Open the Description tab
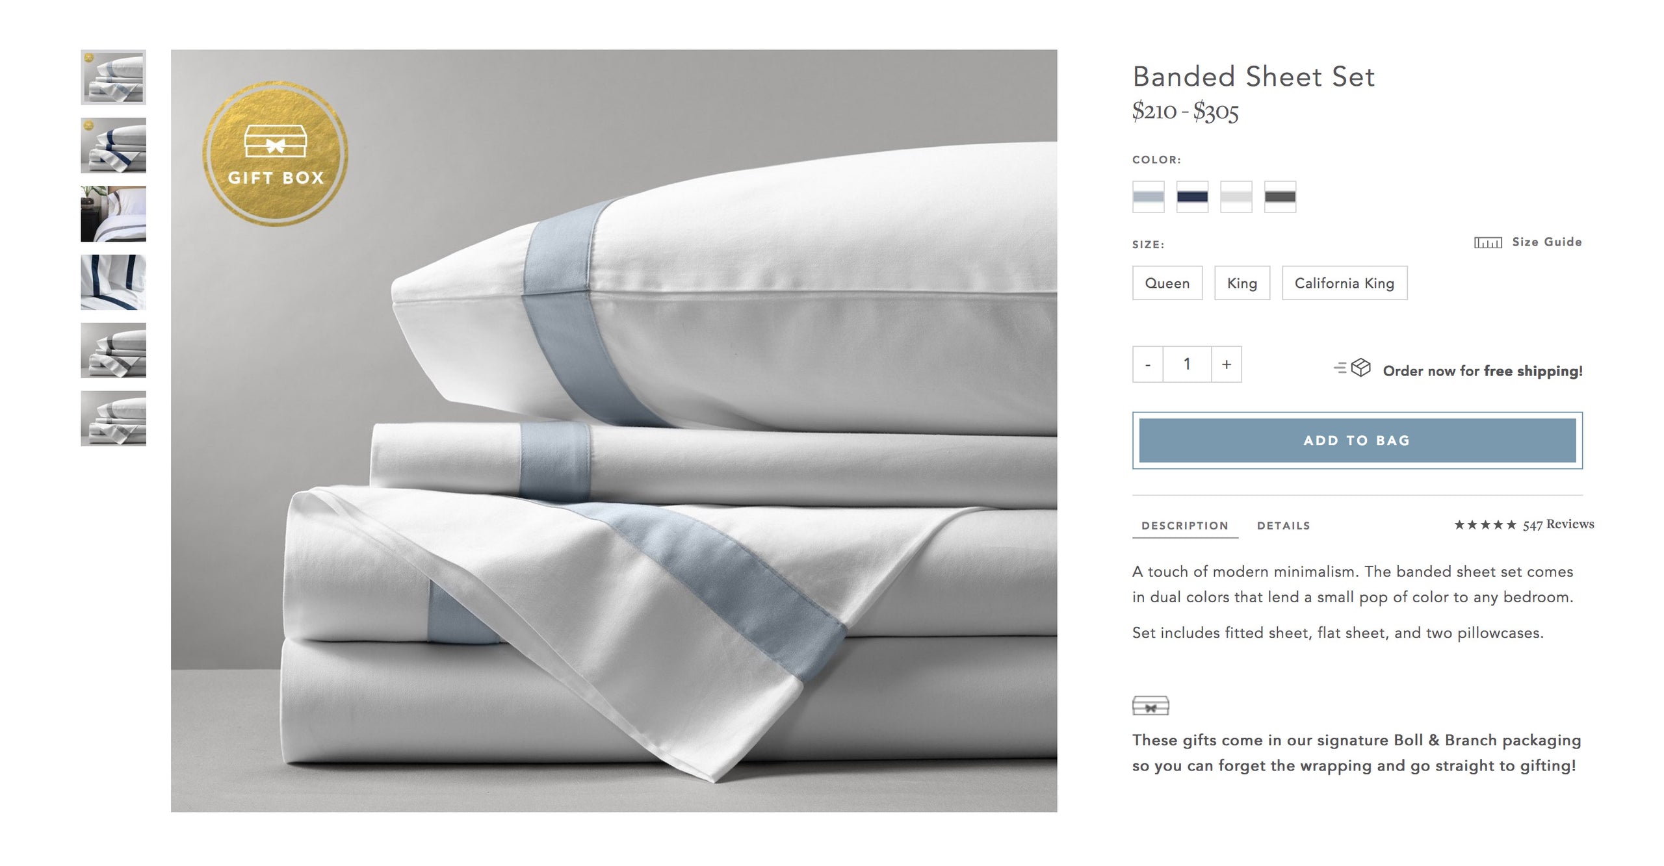1664x866 pixels. pos(1185,526)
